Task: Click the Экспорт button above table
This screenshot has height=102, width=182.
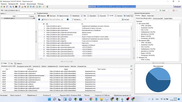Action: click(x=125, y=20)
